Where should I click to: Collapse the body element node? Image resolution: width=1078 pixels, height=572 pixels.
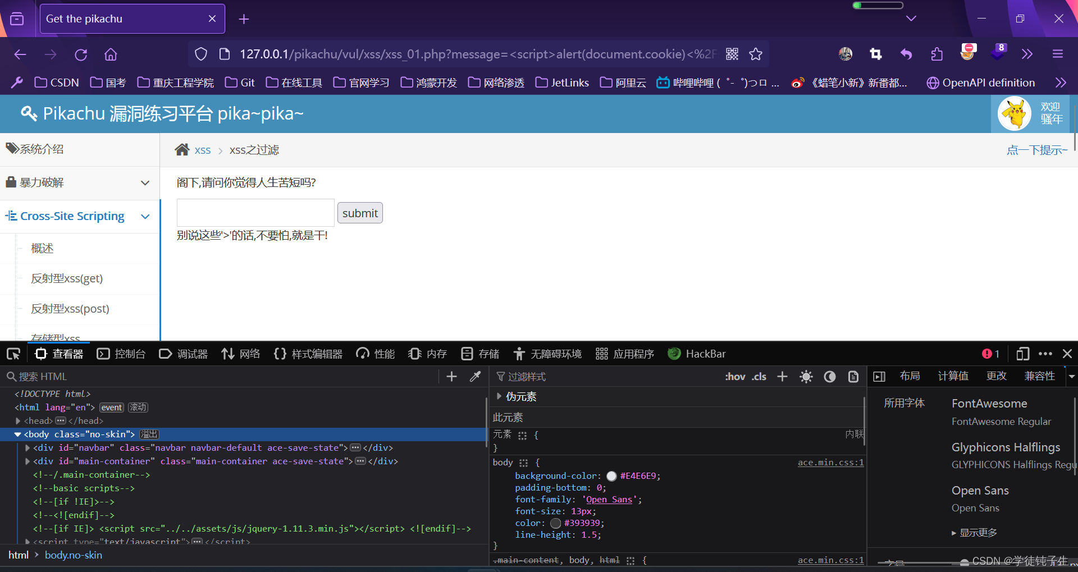[17, 434]
